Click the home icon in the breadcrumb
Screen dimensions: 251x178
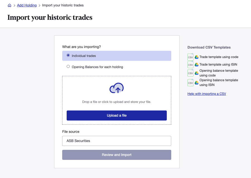9,5
